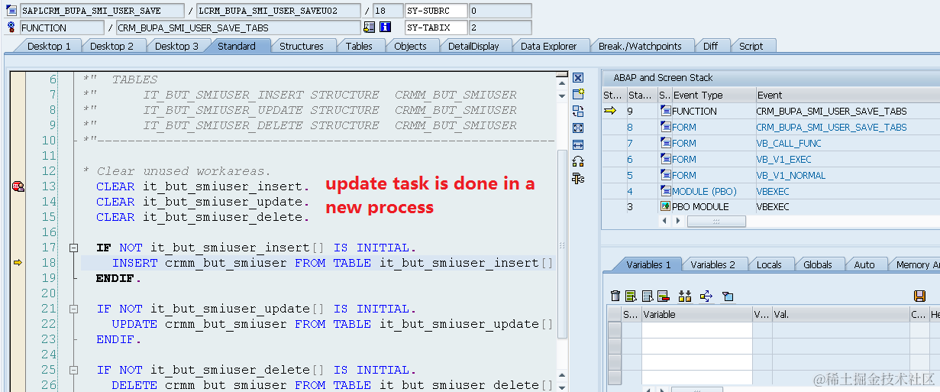The image size is (940, 392).
Task: Select the Variables 1 tab
Action: click(x=649, y=265)
